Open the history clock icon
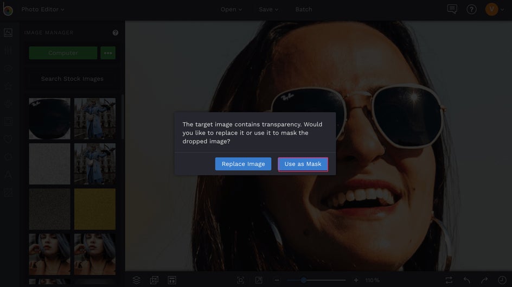This screenshot has height=287, width=512. [502, 280]
